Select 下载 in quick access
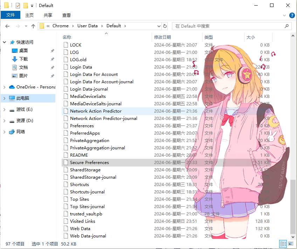This screenshot has width=297, height=249. coord(23,59)
